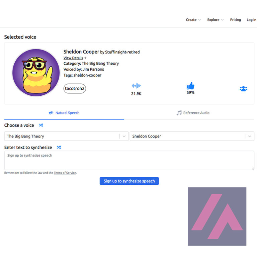Click Sign up to synthesize speech button
The height and width of the screenshot is (257, 257).
click(x=129, y=181)
